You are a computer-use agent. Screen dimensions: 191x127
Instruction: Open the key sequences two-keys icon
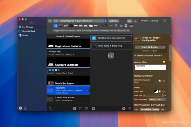click(91, 26)
